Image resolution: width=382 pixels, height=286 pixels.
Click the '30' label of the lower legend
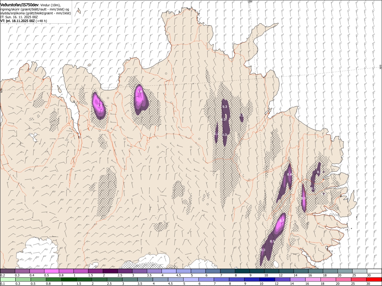coord(368,284)
